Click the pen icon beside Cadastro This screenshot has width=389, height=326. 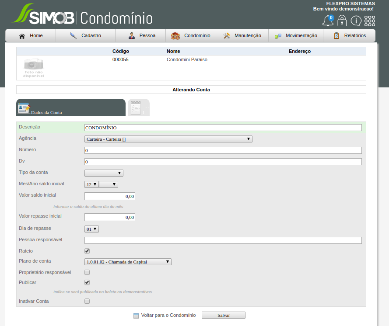(x=73, y=36)
